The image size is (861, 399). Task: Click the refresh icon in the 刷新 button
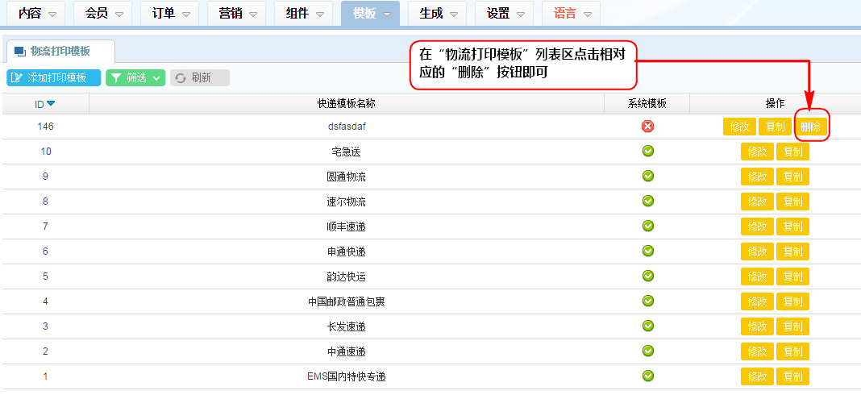point(181,78)
